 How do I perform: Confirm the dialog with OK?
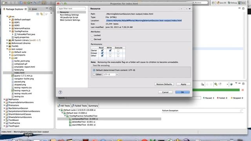click(x=182, y=92)
